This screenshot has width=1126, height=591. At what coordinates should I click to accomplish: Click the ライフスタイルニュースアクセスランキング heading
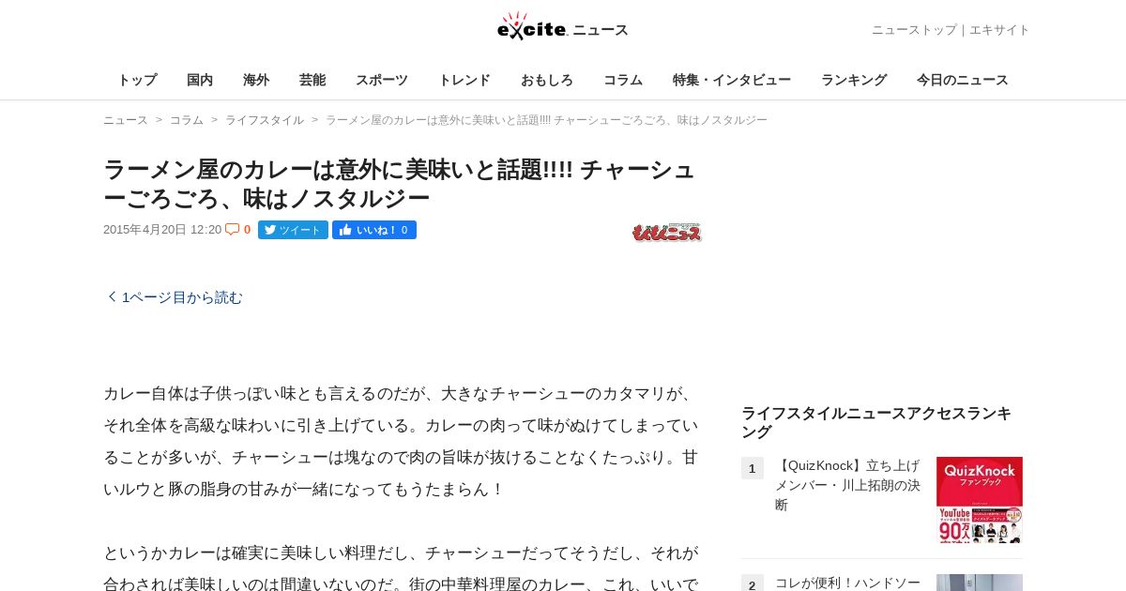pyautogui.click(x=876, y=422)
